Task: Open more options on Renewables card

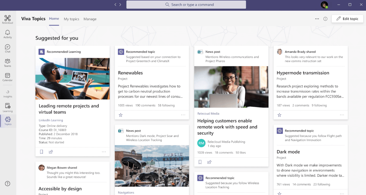Action: tap(183, 115)
